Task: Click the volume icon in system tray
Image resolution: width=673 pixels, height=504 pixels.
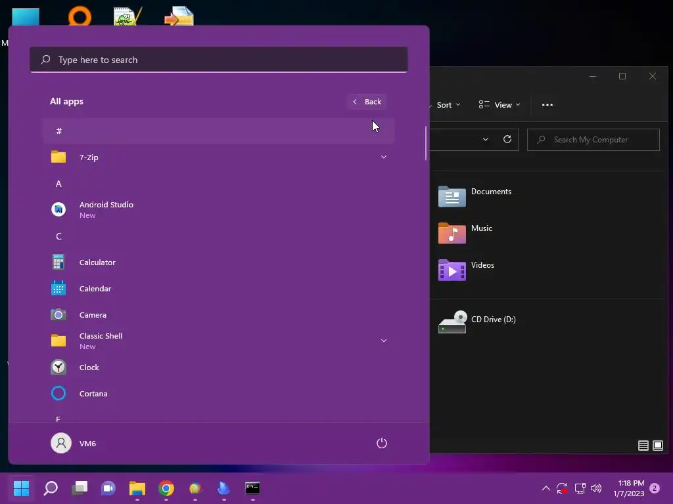Action: tap(596, 488)
